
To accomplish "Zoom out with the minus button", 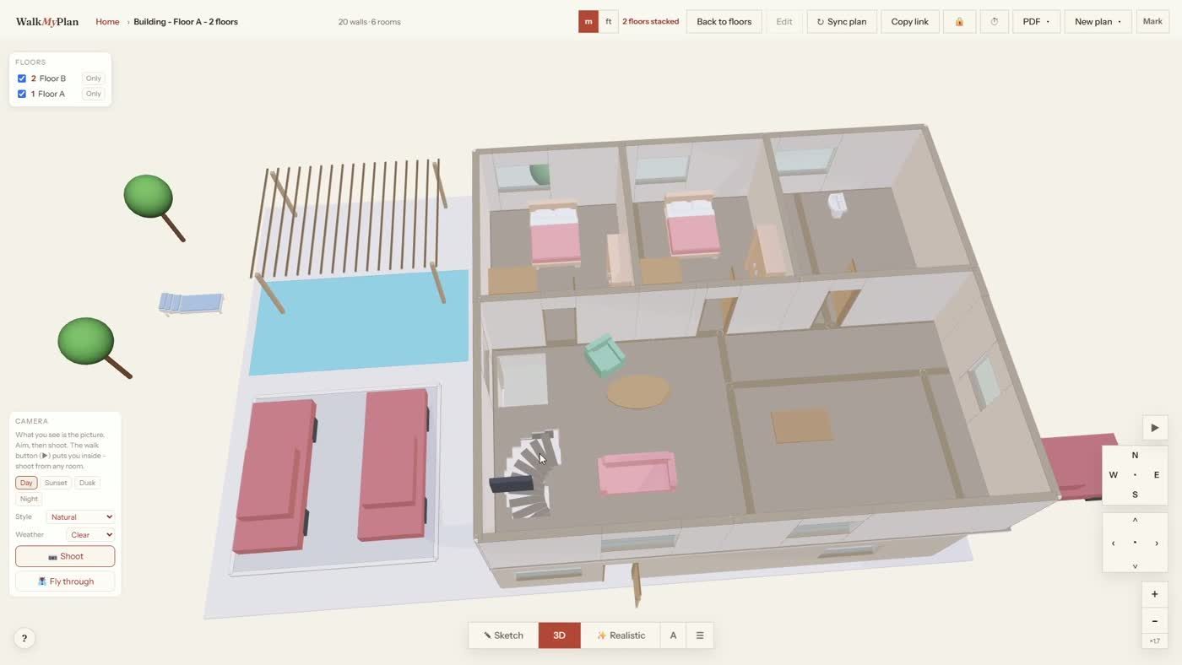I will [1154, 622].
